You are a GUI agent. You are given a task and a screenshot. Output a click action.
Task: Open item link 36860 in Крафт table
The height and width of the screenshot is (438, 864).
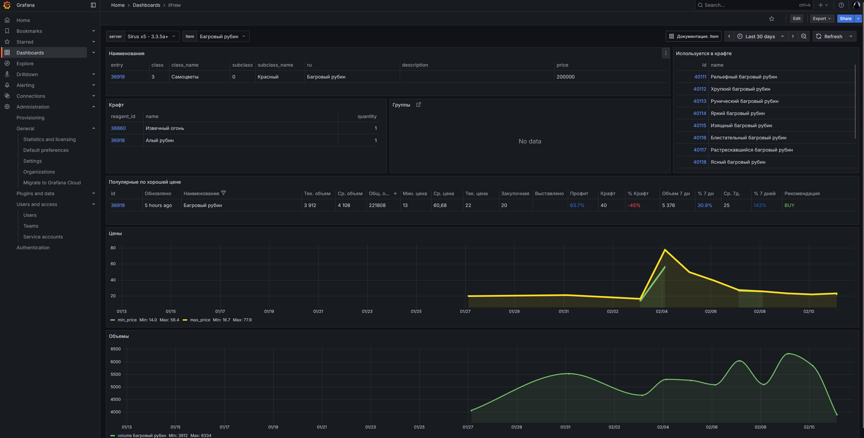[118, 128]
